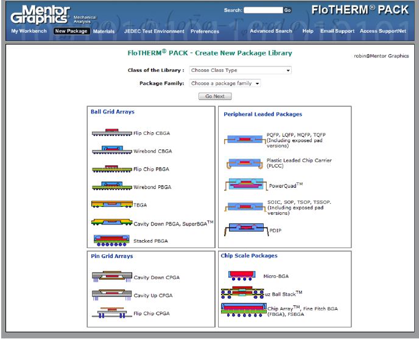The width and height of the screenshot is (419, 339).
Task: Click the PQFP LQFP MQFP TQFP icon
Action: pos(245,140)
